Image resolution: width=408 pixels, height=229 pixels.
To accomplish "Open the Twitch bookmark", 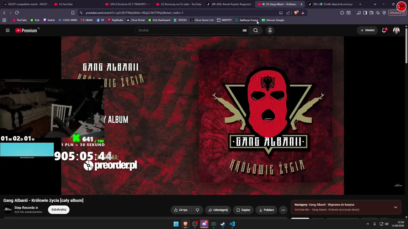I will click(x=49, y=20).
